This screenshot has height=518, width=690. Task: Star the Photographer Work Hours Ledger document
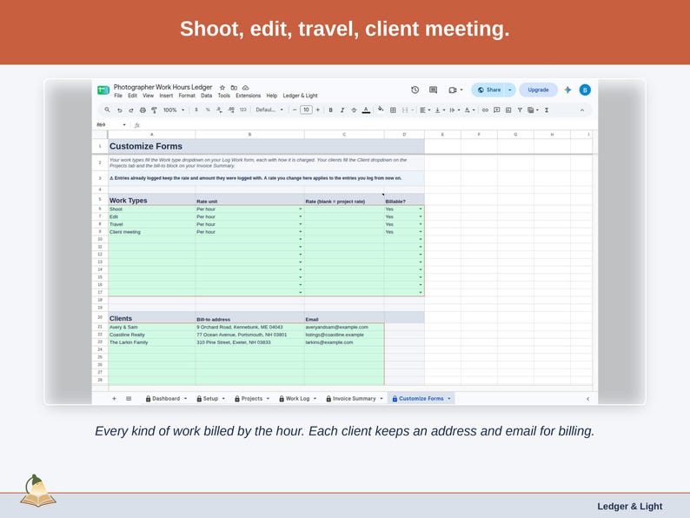(222, 88)
